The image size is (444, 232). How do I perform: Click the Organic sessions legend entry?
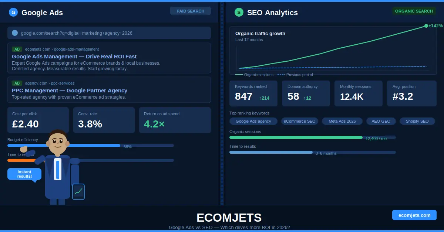[254, 75]
